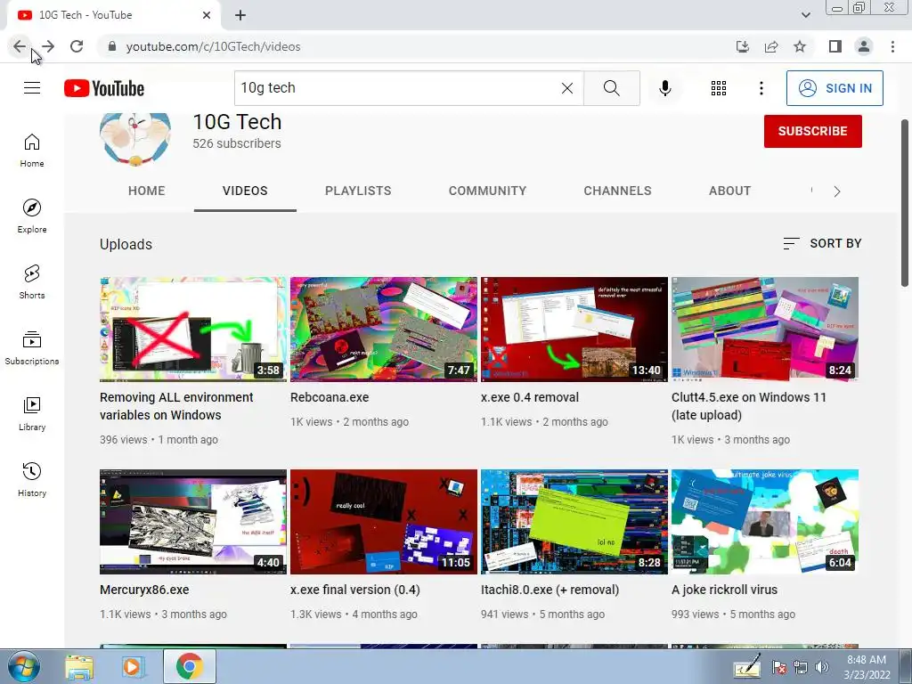
Task: Click the URL in the address bar
Action: tap(213, 46)
